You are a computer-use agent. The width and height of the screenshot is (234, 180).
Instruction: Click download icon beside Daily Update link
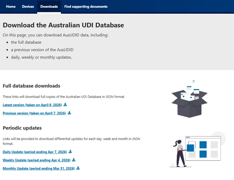click(x=70, y=152)
